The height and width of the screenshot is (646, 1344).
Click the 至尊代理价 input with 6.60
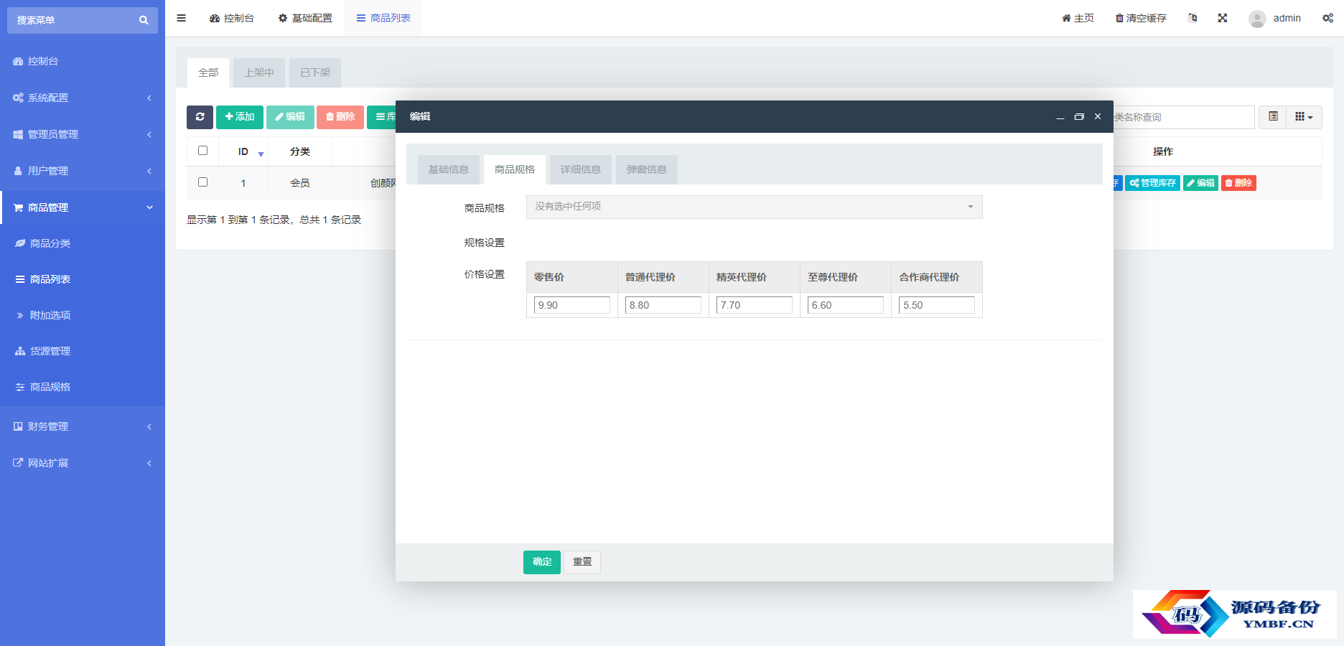(846, 305)
